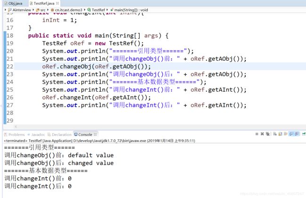306x198 pixels.
Task: Click console header '=======引用类型======'
Action: (x=40, y=148)
